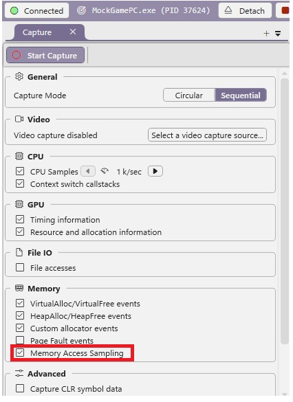
Task: Click the eject icon on Detach button
Action: click(x=228, y=10)
